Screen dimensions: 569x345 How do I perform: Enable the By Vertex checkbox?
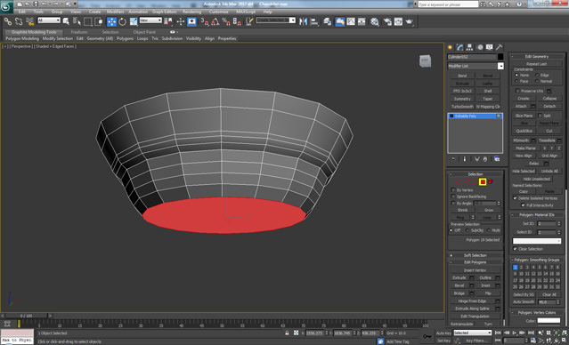[453, 190]
